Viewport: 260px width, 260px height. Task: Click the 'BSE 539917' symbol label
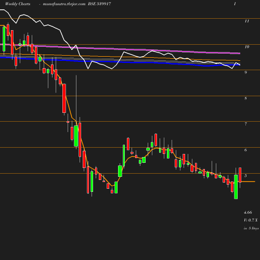(99, 4)
